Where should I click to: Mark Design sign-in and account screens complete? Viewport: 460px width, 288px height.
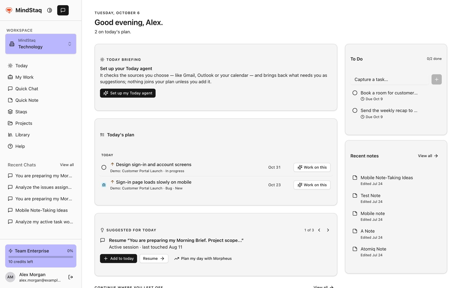(x=104, y=167)
